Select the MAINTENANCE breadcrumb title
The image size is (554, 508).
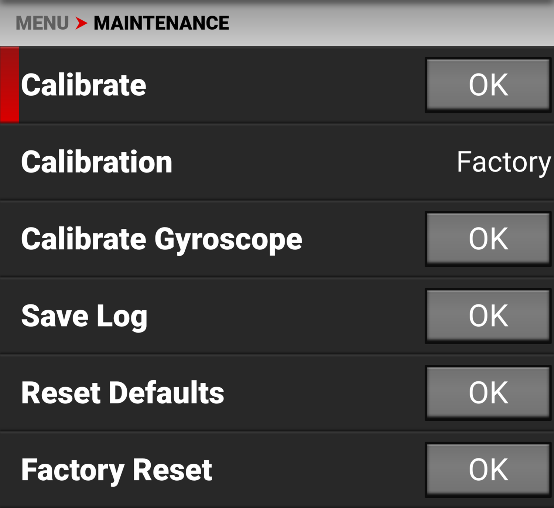(x=161, y=23)
